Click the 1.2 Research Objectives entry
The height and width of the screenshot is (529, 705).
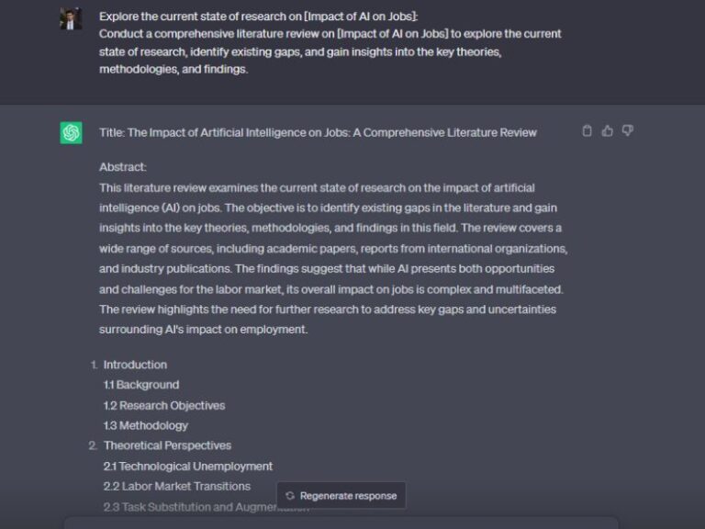click(x=164, y=405)
